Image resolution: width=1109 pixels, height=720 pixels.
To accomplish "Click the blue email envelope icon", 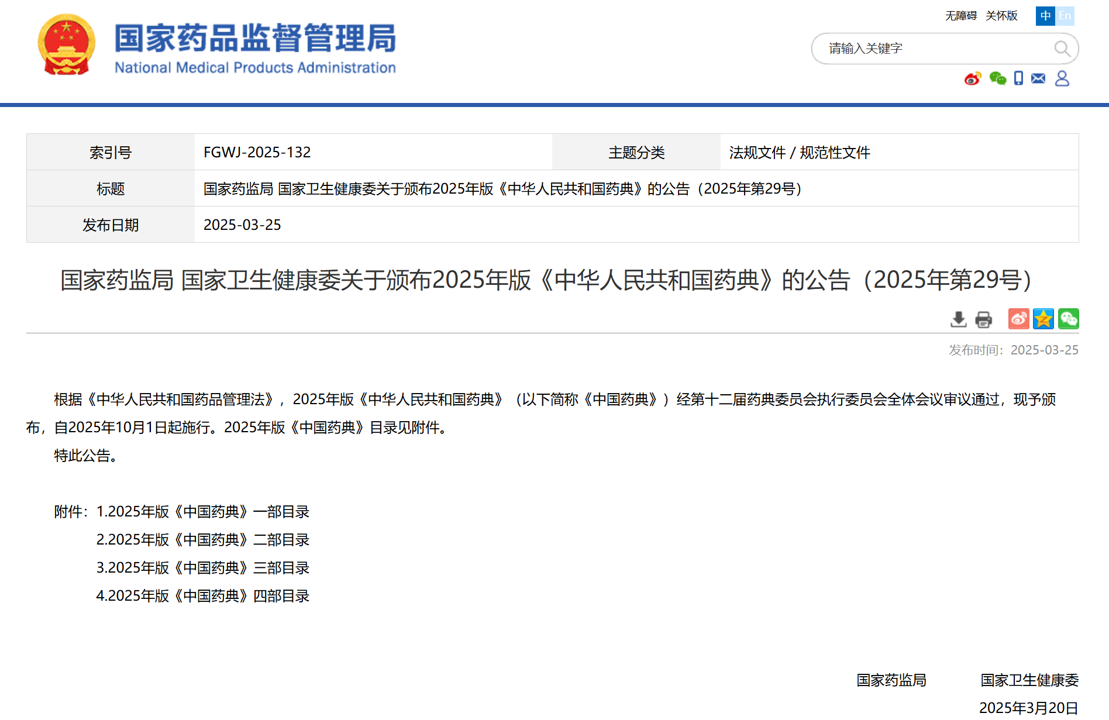I will [1038, 78].
